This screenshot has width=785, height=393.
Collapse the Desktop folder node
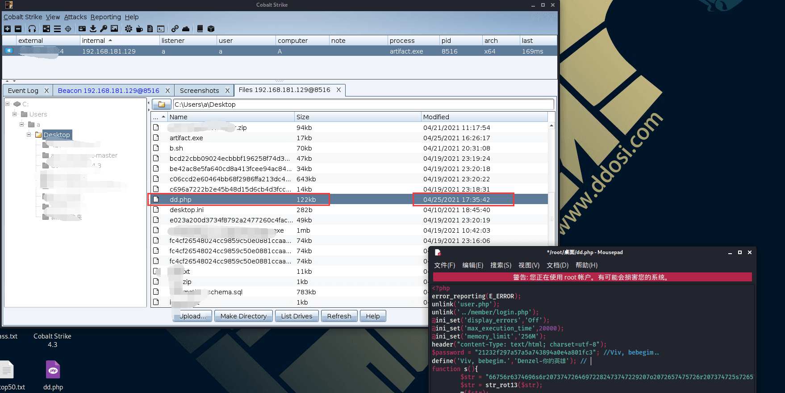(x=29, y=134)
